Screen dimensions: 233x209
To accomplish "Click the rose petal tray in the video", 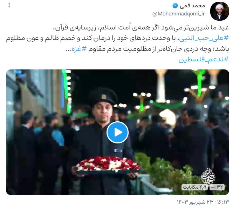I will (x=108, y=165).
